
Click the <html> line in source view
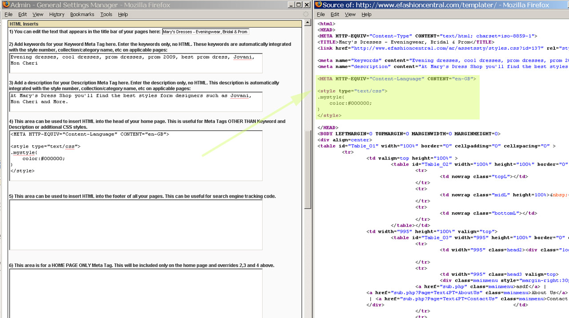[x=326, y=24]
